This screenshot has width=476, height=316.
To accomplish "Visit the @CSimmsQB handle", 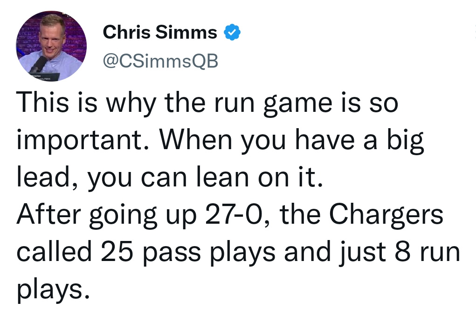I will click(x=160, y=61).
